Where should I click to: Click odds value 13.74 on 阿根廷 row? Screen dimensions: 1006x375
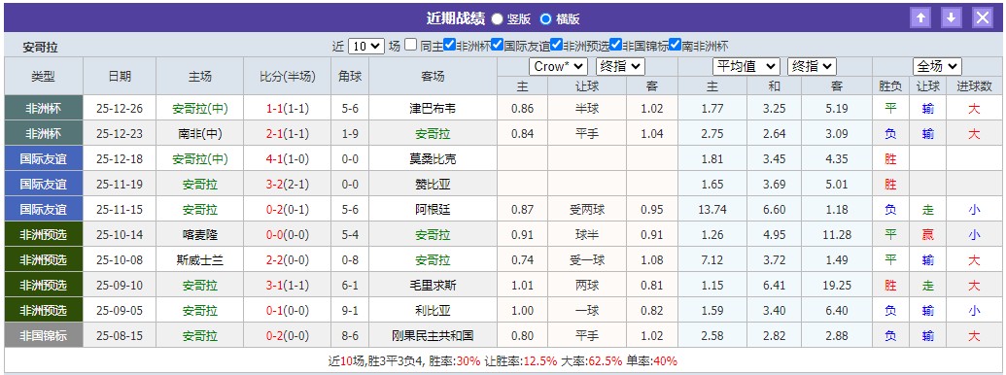pyautogui.click(x=712, y=210)
